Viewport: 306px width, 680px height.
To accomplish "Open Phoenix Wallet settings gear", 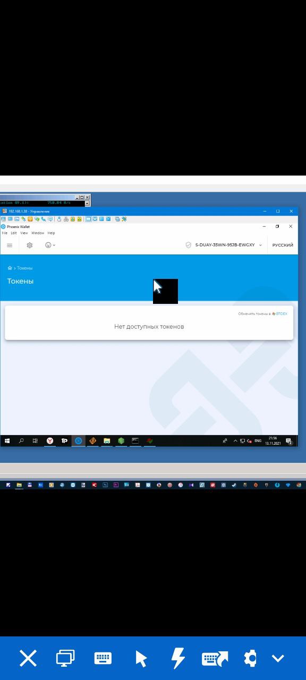I will click(x=30, y=245).
